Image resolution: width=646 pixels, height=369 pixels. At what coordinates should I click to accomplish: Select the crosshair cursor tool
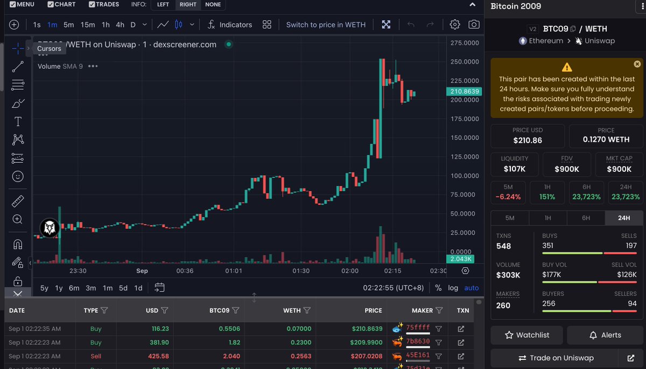(17, 48)
